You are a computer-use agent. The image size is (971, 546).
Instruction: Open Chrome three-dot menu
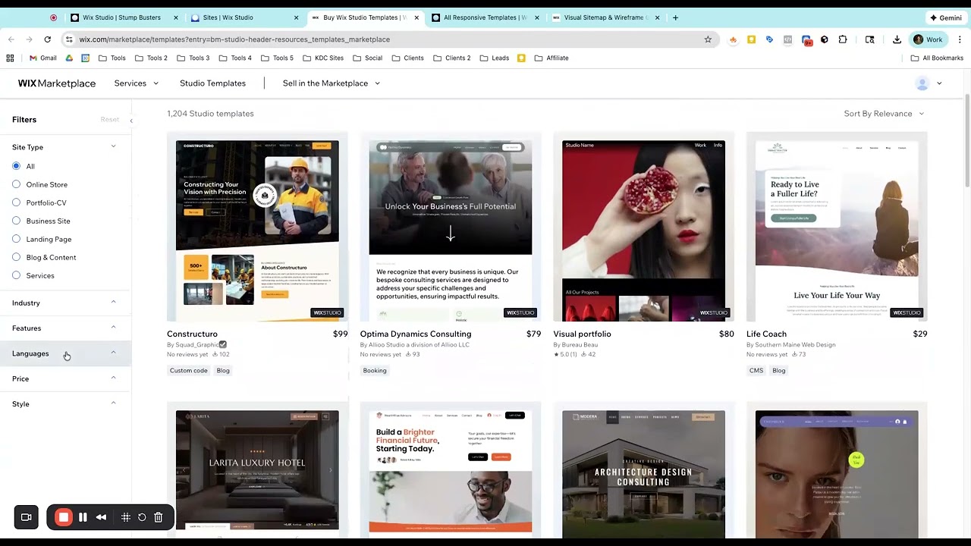point(960,39)
